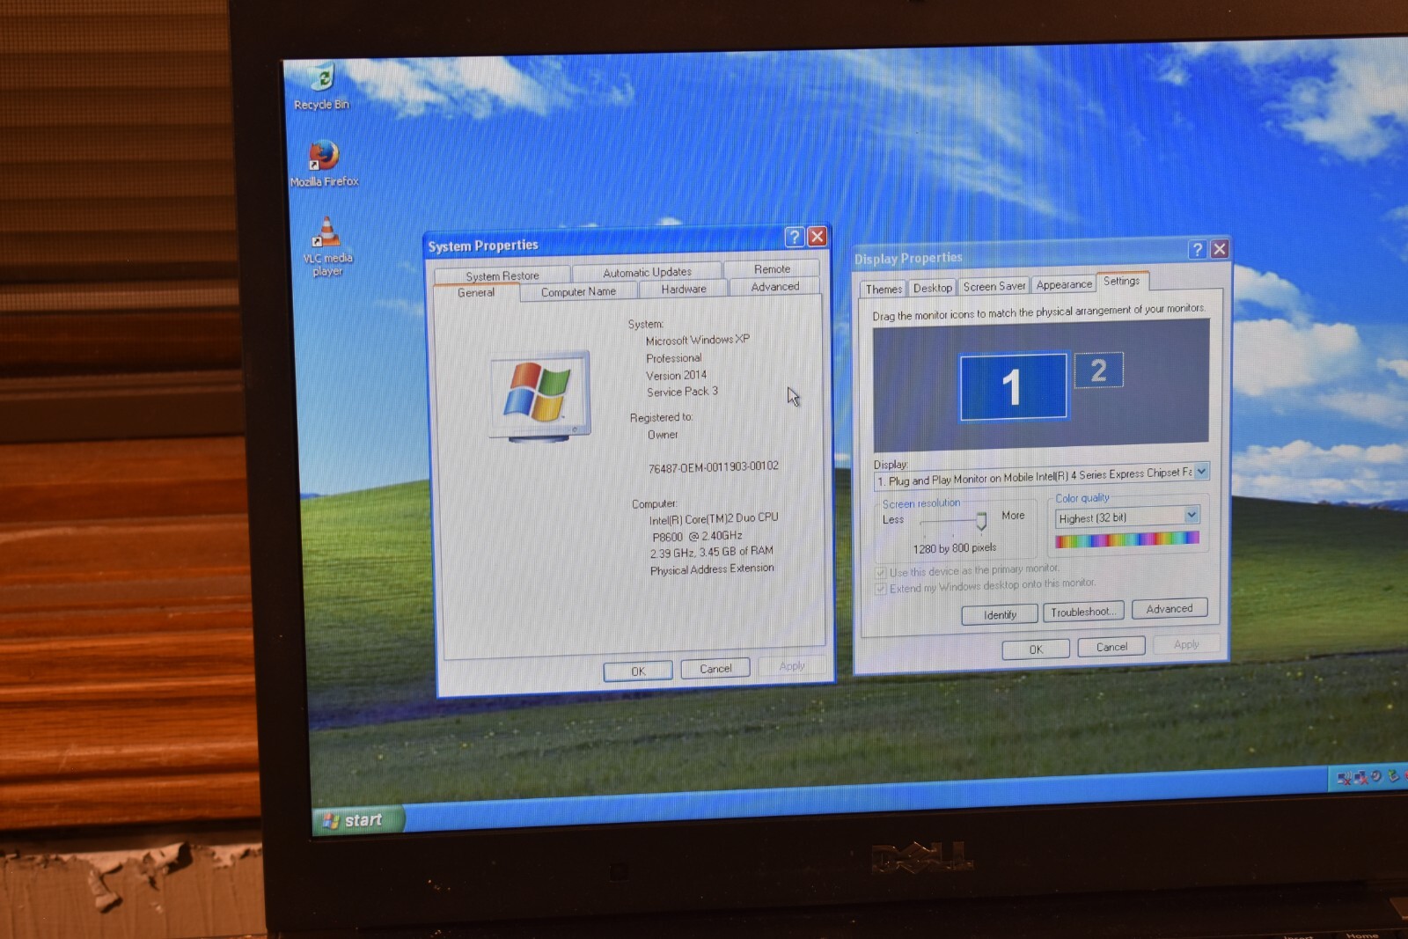Click the '2.39 GHz, 3.45 GB of RAM' text
Image resolution: width=1408 pixels, height=939 pixels.
[711, 552]
